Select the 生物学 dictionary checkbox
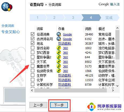Viewport: 124px width, 112px height. 32,75
